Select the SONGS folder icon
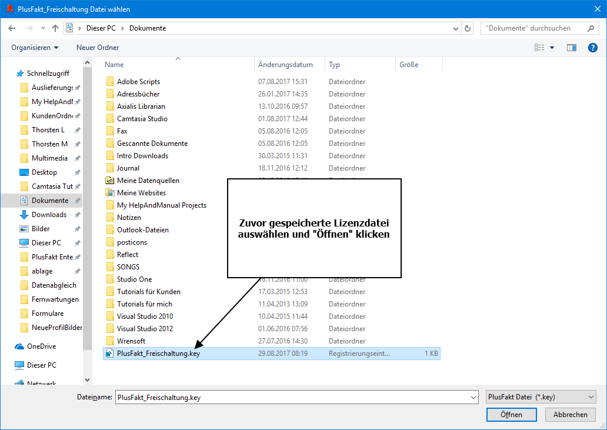The image size is (607, 430). [110, 268]
